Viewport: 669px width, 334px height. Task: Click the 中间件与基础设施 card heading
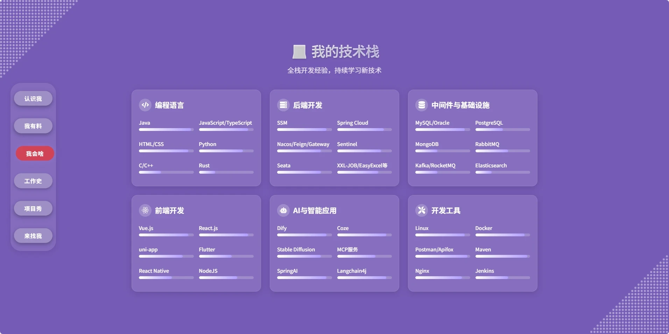coord(460,105)
